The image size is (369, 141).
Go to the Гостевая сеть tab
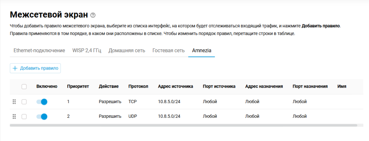pyautogui.click(x=169, y=50)
